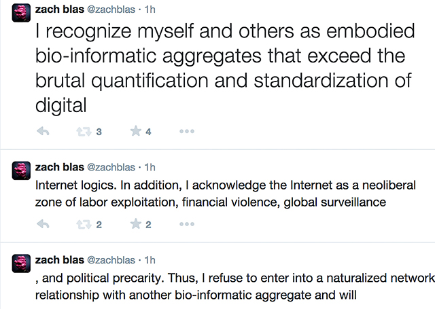Open more options on the second tweet
435x309 pixels.
(186, 224)
